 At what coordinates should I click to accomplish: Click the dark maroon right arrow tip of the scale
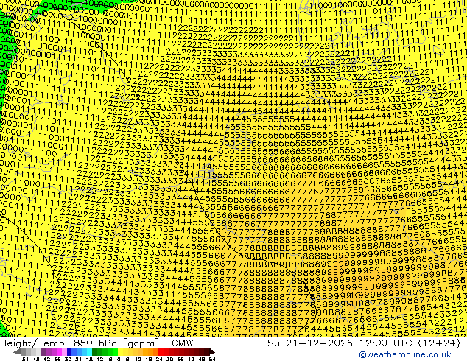[212, 352]
